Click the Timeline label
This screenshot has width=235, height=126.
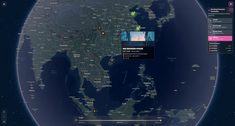pos(81,118)
